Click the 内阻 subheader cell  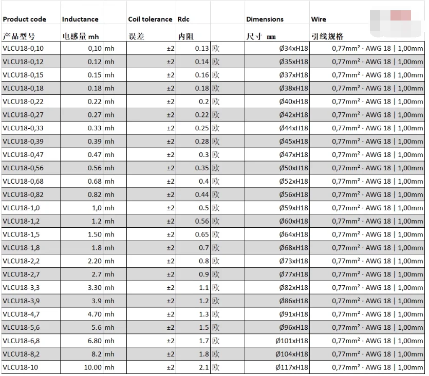point(193,33)
